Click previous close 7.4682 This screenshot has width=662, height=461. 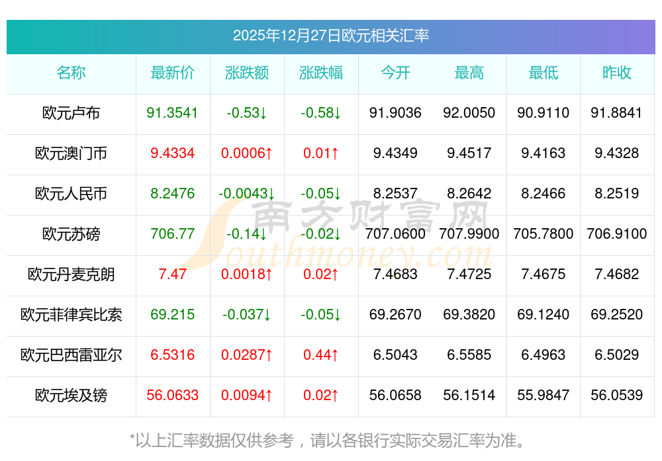[617, 274]
